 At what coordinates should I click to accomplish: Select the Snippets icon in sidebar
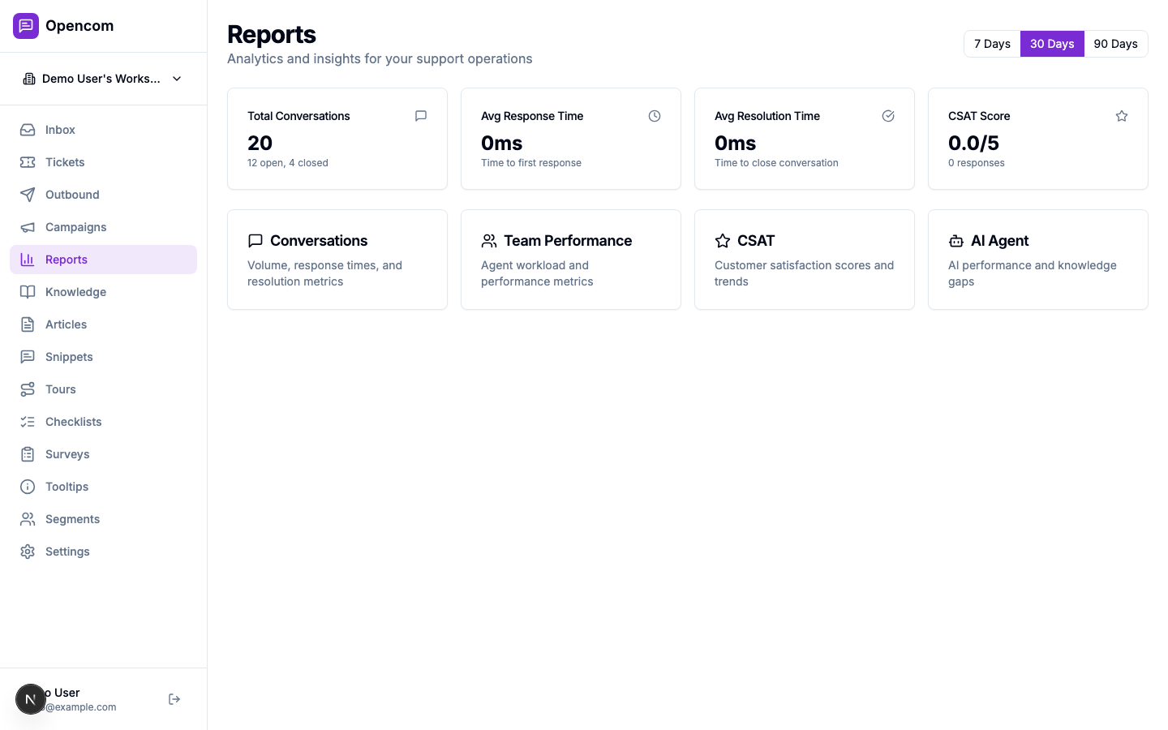coord(28,356)
